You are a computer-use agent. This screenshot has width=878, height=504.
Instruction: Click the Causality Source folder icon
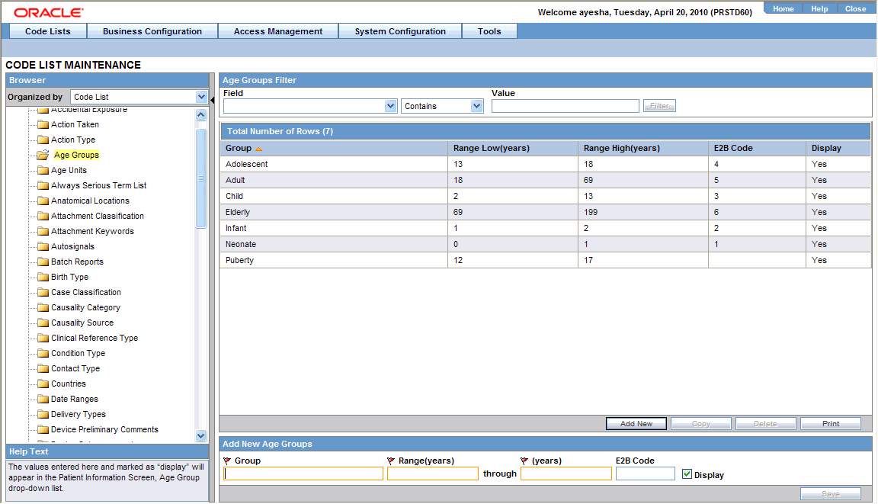[x=43, y=323]
